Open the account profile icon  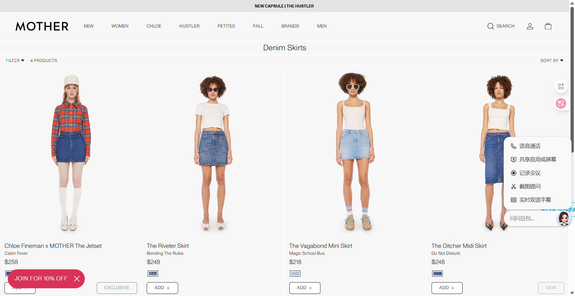[530, 26]
